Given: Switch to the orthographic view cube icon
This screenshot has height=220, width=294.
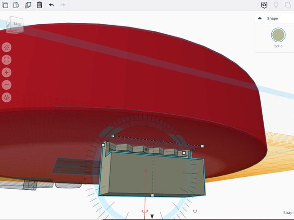Looking at the screenshot, I should click(x=7, y=97).
